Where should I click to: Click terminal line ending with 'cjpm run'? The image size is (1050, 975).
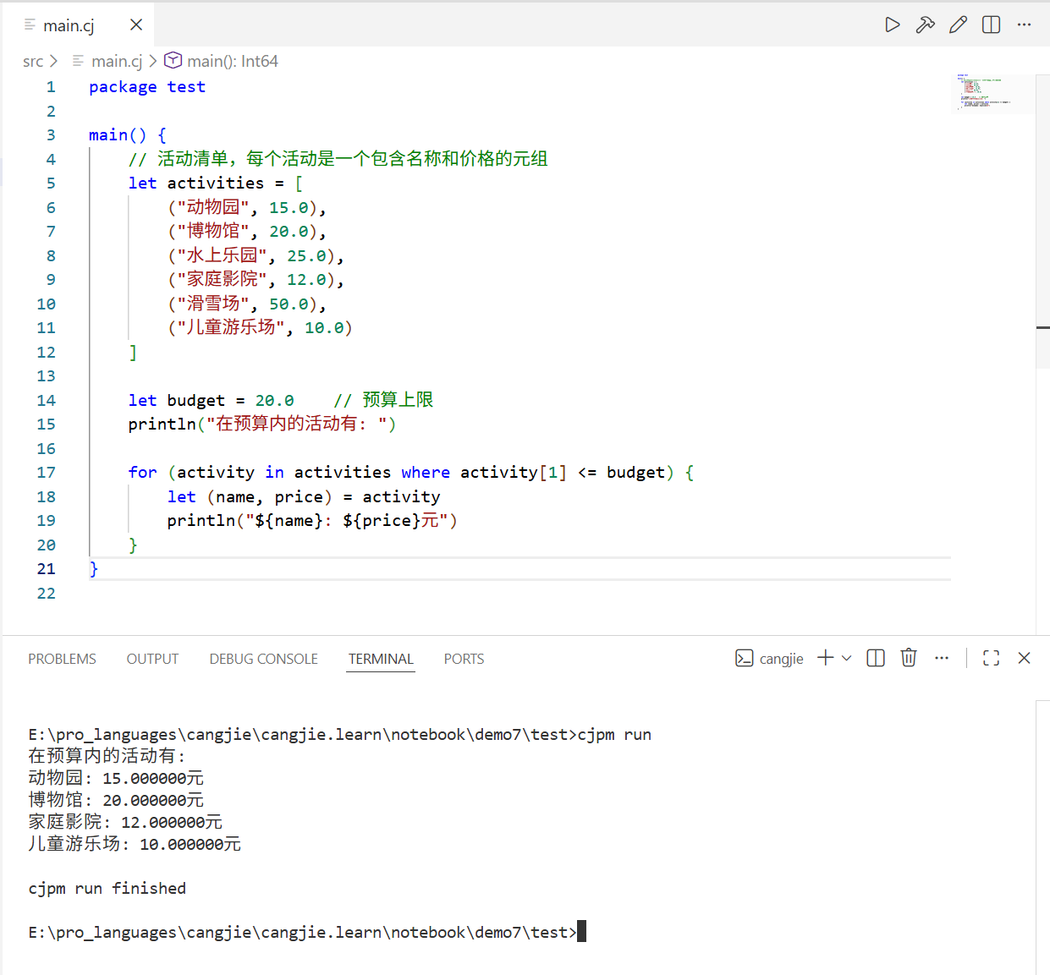(340, 734)
